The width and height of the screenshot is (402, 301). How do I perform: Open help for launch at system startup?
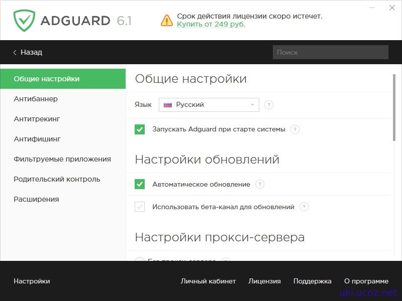click(x=295, y=129)
